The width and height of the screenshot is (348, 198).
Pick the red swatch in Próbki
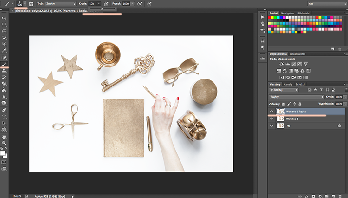(x=269, y=17)
